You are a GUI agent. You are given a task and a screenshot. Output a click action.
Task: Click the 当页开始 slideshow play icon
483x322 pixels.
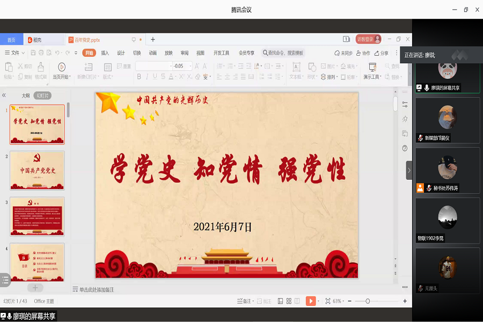61,67
